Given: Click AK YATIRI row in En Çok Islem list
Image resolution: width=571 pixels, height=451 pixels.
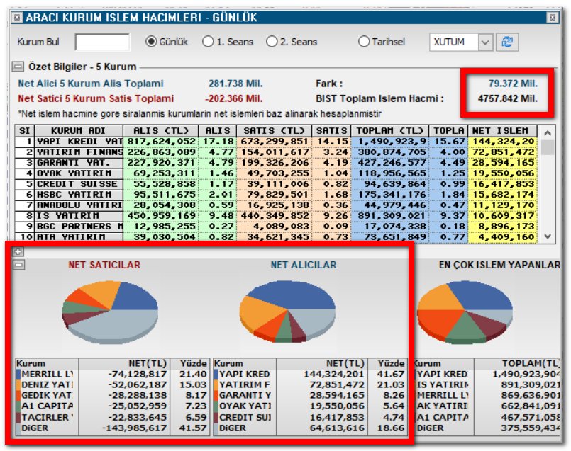Looking at the screenshot, I should click(x=487, y=406).
